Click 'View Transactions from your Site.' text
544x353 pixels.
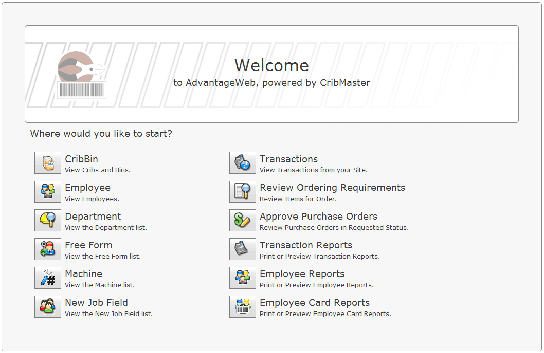[313, 170]
